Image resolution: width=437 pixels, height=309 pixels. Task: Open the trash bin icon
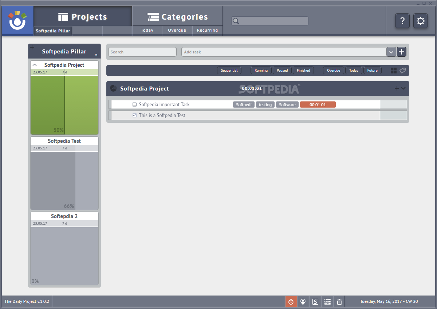point(339,301)
